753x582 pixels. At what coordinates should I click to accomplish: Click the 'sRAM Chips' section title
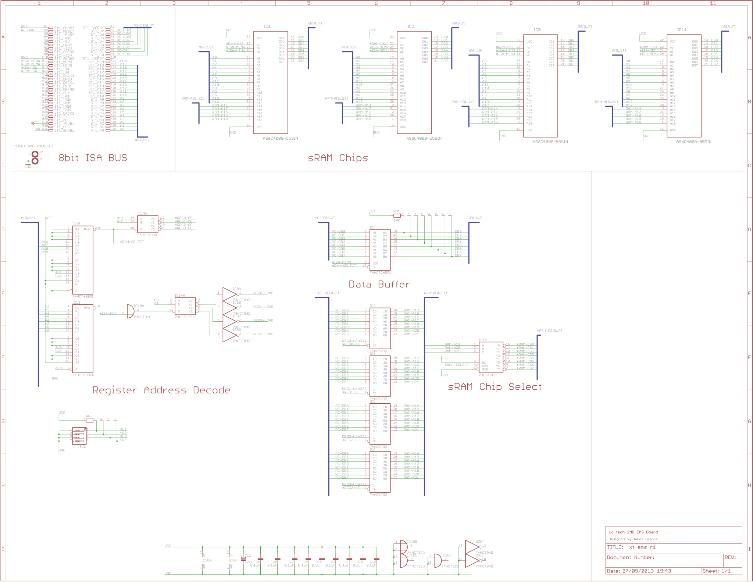[338, 158]
